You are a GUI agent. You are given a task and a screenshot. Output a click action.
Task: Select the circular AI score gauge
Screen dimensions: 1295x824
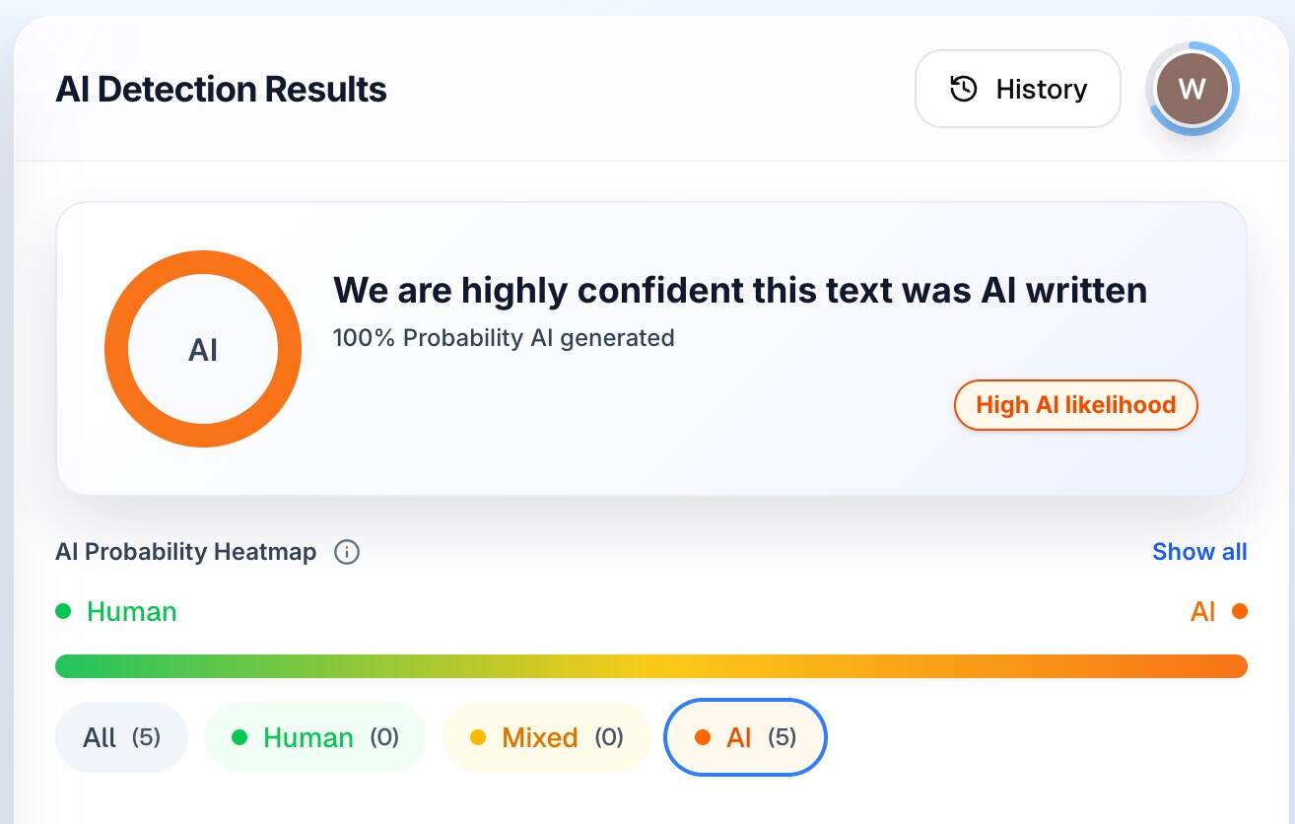point(203,350)
